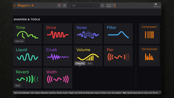Add the Liquid shaper
The image size is (174, 98).
(x=27, y=56)
